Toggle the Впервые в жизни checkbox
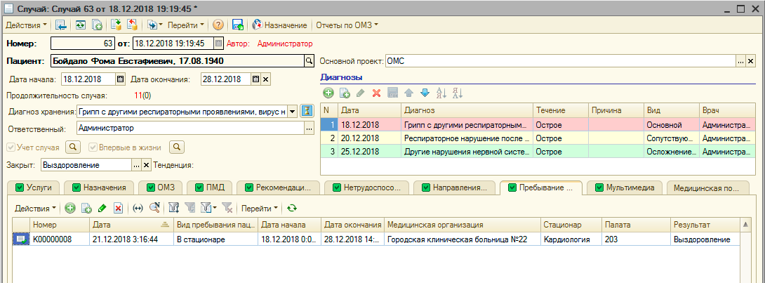The height and width of the screenshot is (283, 765). pyautogui.click(x=93, y=147)
